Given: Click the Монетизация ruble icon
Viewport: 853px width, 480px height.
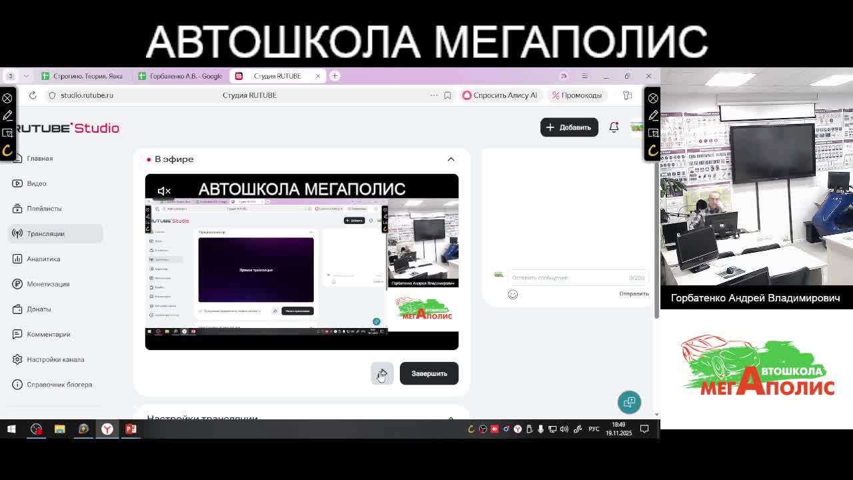Looking at the screenshot, I should tap(17, 284).
